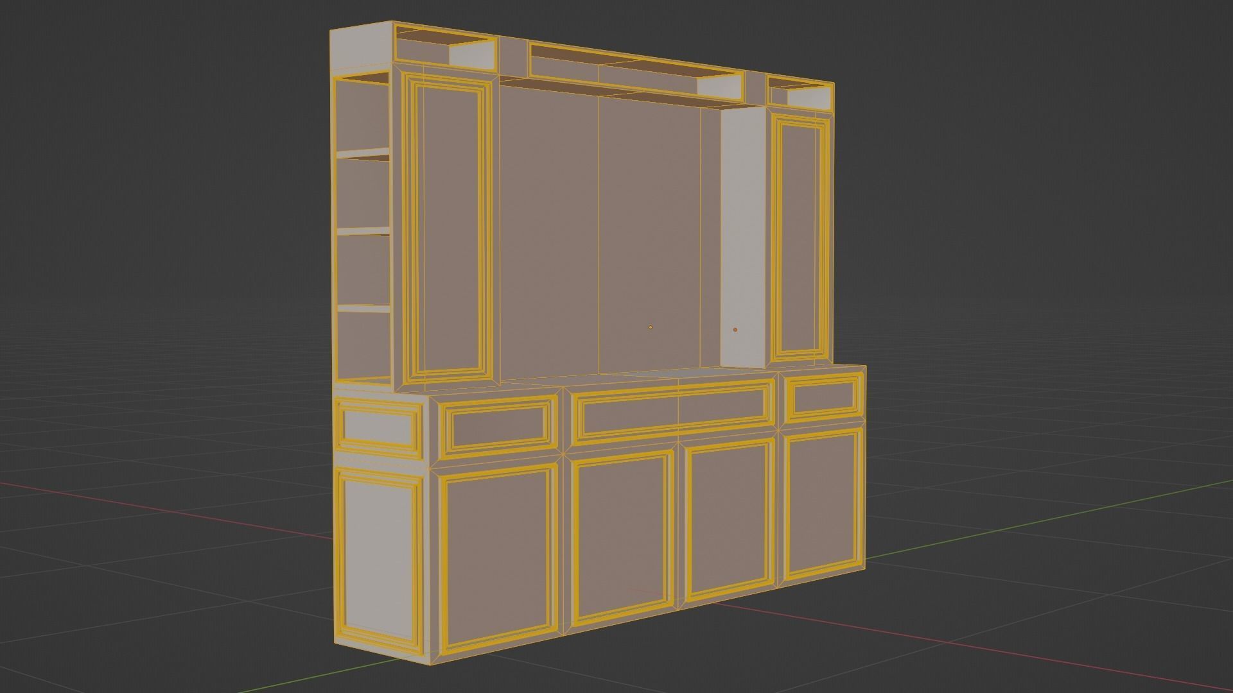Select the long center cubby at the top
The height and width of the screenshot is (693, 1233).
coord(636,71)
